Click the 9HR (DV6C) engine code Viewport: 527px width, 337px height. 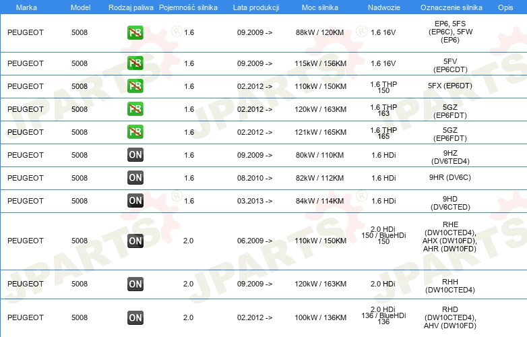(x=450, y=177)
